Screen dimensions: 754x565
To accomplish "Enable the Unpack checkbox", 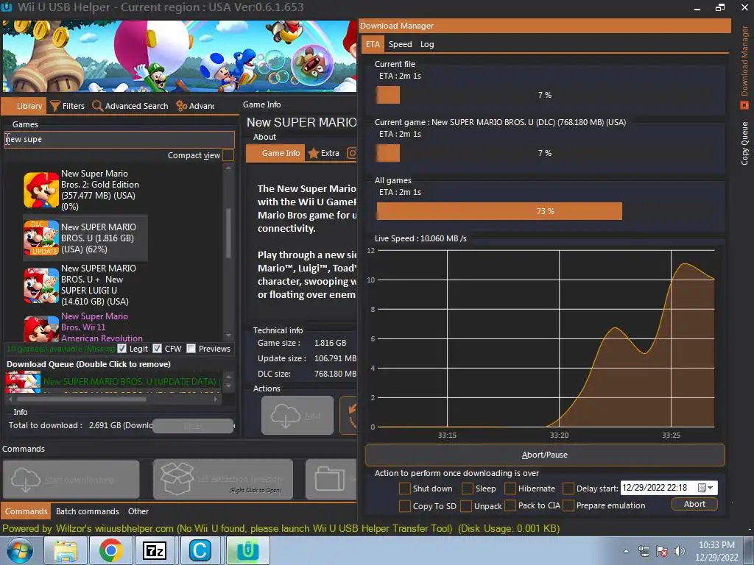I will (466, 506).
